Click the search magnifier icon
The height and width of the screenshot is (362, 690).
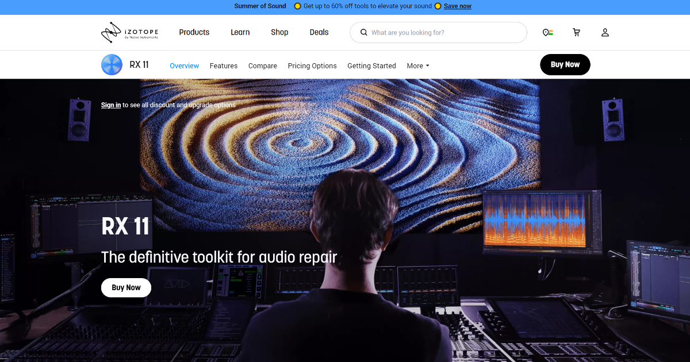tap(363, 32)
